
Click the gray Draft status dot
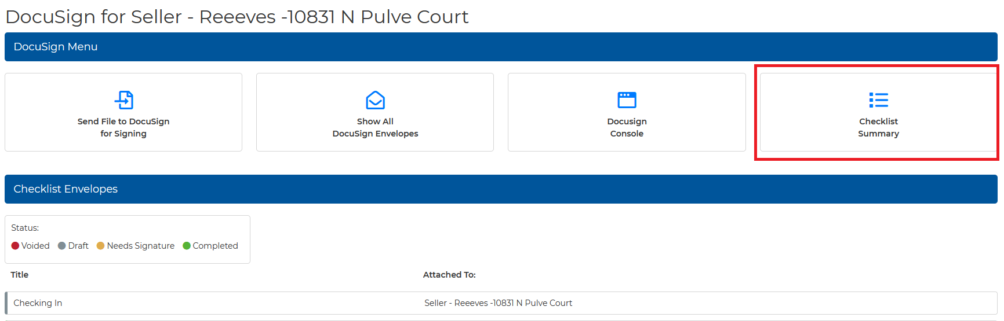pyautogui.click(x=62, y=246)
